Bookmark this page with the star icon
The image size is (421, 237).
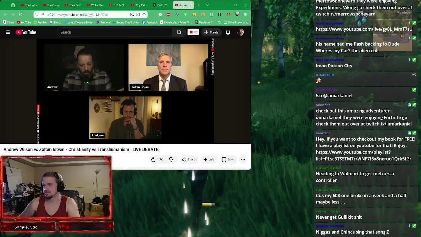click(x=144, y=14)
